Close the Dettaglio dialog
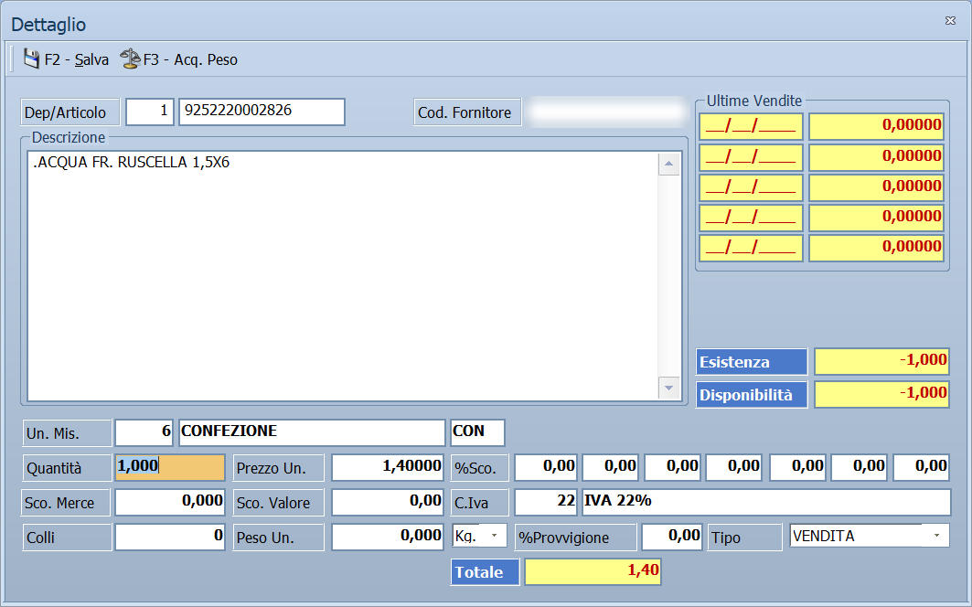The height and width of the screenshot is (607, 972). pyautogui.click(x=950, y=20)
